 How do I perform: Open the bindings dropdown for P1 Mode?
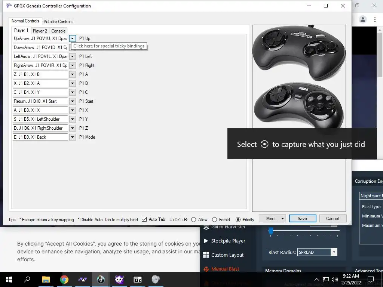click(72, 137)
